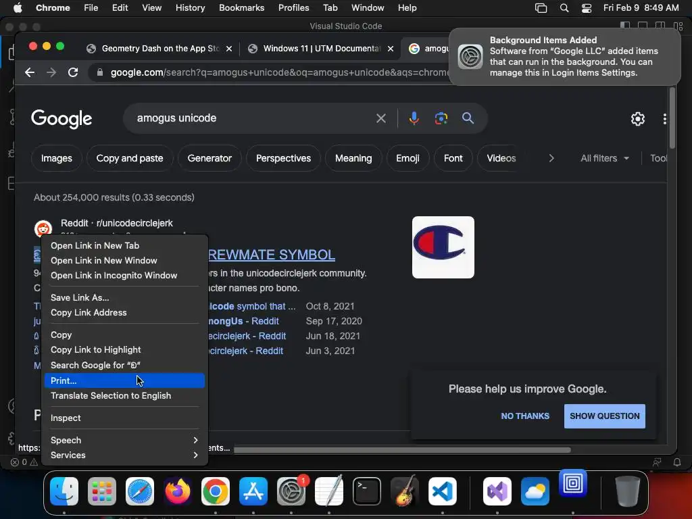Reload the Google search page

pyautogui.click(x=73, y=72)
